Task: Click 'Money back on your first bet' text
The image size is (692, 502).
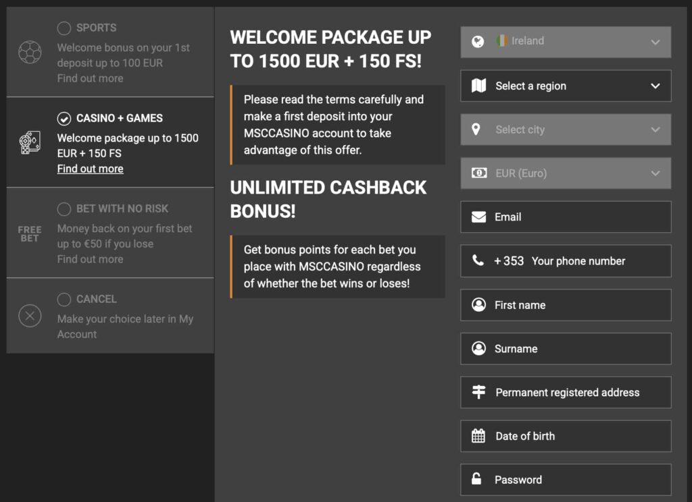Action: pyautogui.click(x=124, y=236)
